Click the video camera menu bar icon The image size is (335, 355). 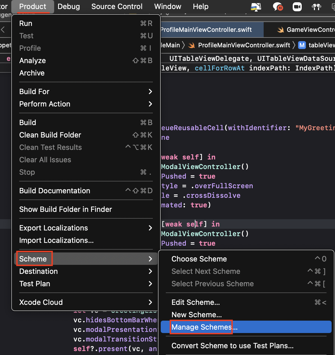tap(297, 7)
